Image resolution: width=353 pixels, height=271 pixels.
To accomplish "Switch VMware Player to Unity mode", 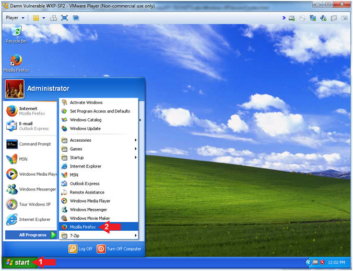I will pos(76,18).
